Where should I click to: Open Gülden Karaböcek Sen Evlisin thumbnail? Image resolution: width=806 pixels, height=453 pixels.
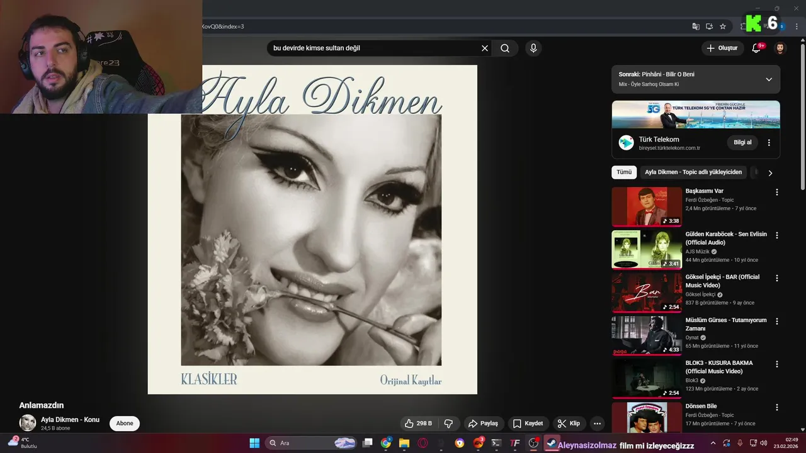[x=647, y=250]
